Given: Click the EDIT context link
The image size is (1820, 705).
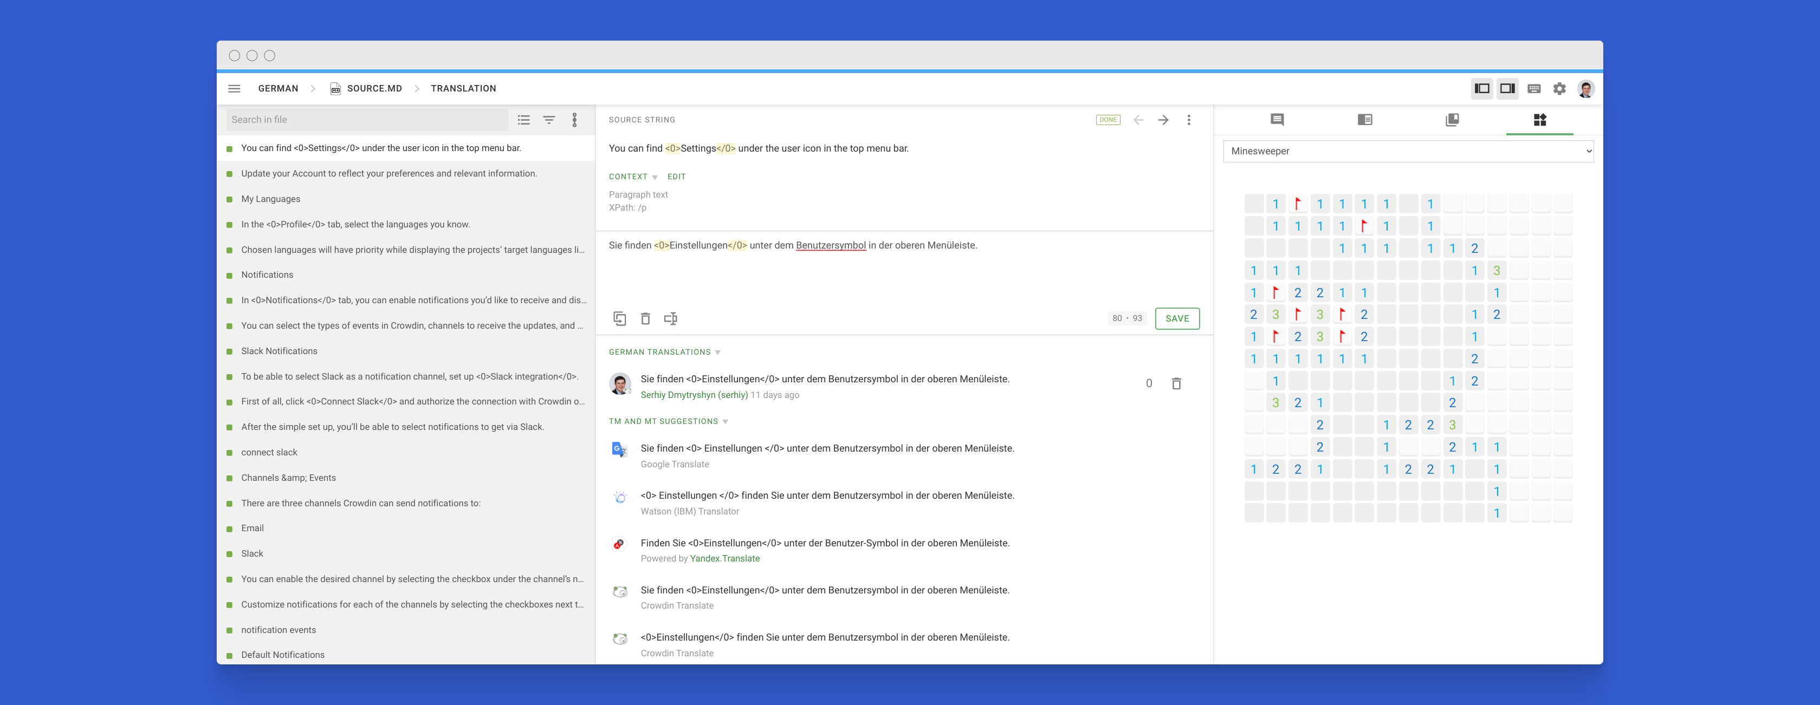Looking at the screenshot, I should pos(676,177).
